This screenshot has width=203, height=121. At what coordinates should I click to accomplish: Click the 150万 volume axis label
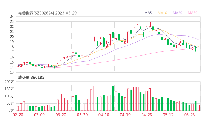(9, 89)
